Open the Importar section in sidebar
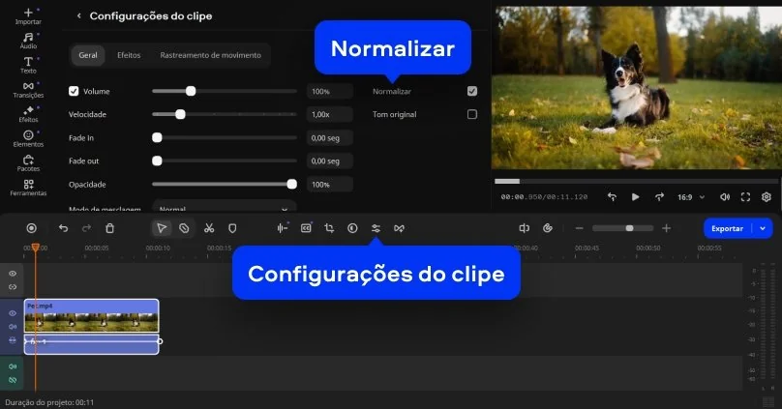 [x=28, y=15]
